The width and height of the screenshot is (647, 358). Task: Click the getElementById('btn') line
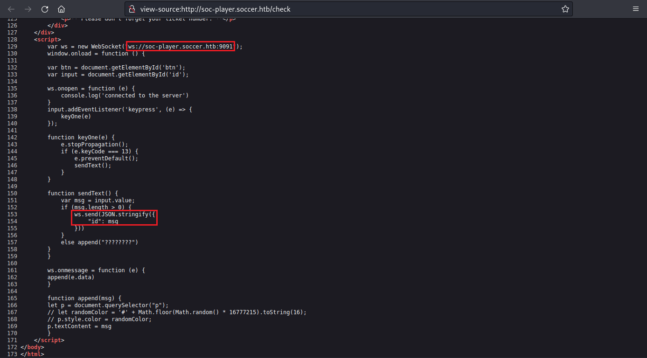point(117,68)
